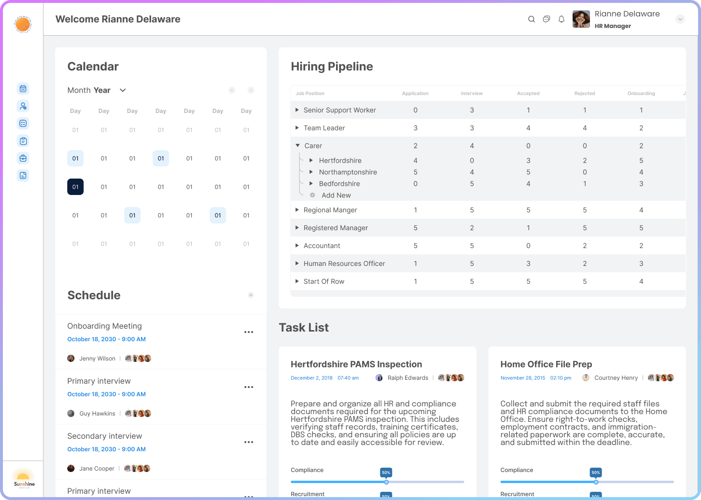The height and width of the screenshot is (500, 701).
Task: Open the user profile dropdown arrow
Action: (x=680, y=19)
